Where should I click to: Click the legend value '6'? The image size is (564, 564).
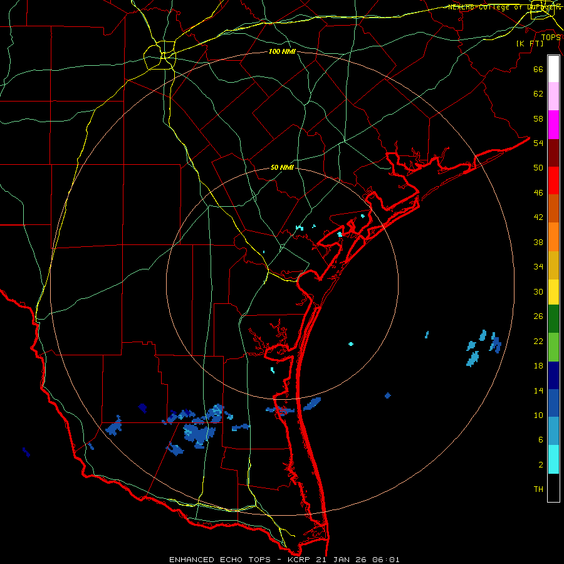[x=541, y=440]
